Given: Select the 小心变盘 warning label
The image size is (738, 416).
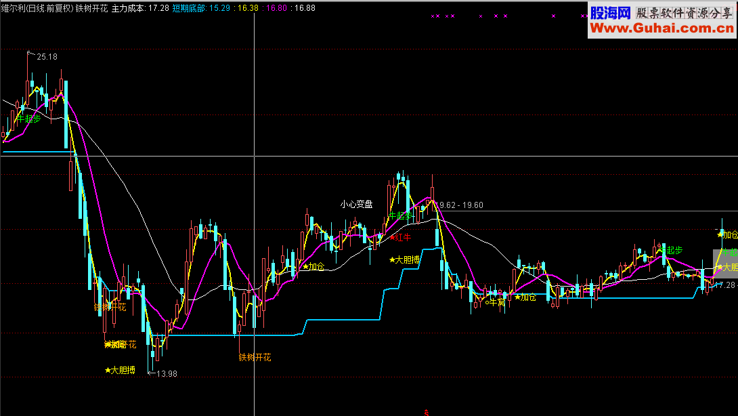Looking at the screenshot, I should (x=356, y=204).
